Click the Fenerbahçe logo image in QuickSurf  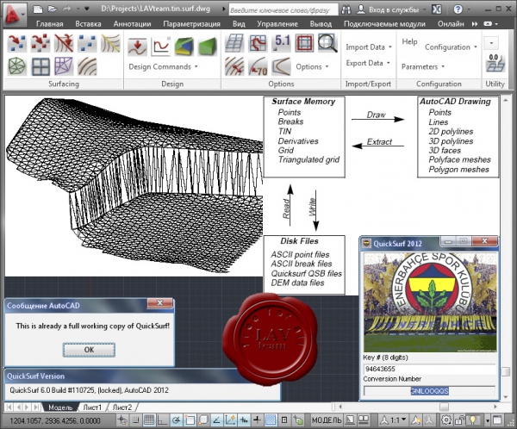coord(430,302)
